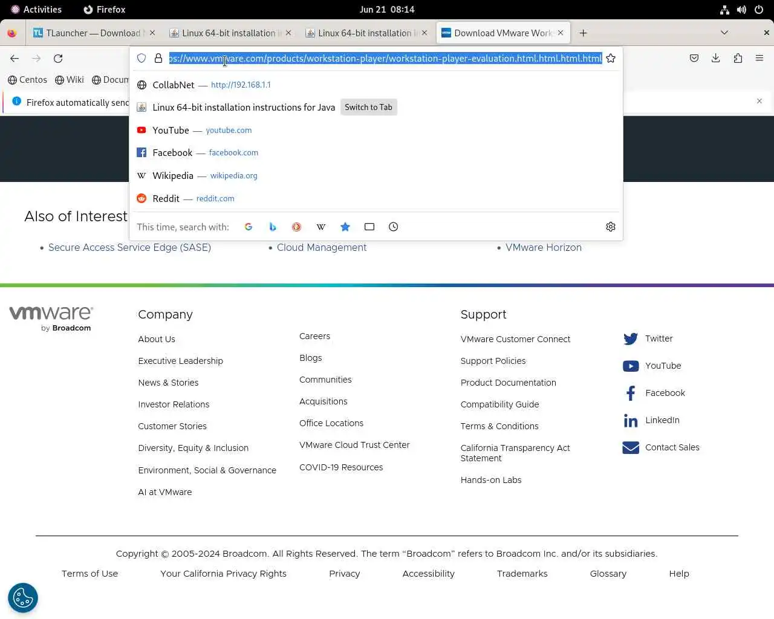Switch to first Linux 64-bit installation tab
This screenshot has width=774, height=619.
230,33
